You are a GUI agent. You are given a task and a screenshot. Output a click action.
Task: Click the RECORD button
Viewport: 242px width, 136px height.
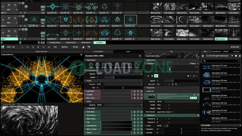[235, 47]
